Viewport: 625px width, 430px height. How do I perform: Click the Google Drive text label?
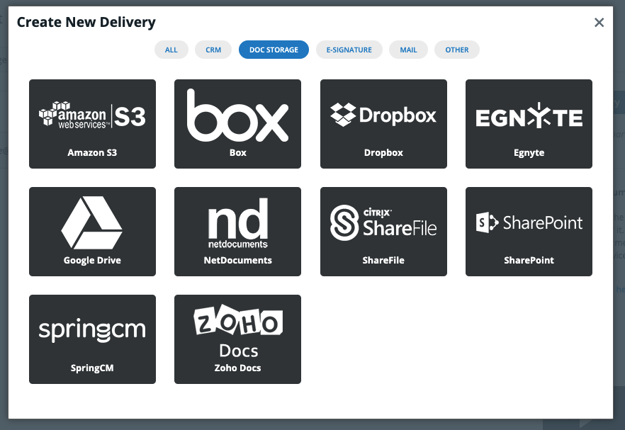pyautogui.click(x=92, y=261)
